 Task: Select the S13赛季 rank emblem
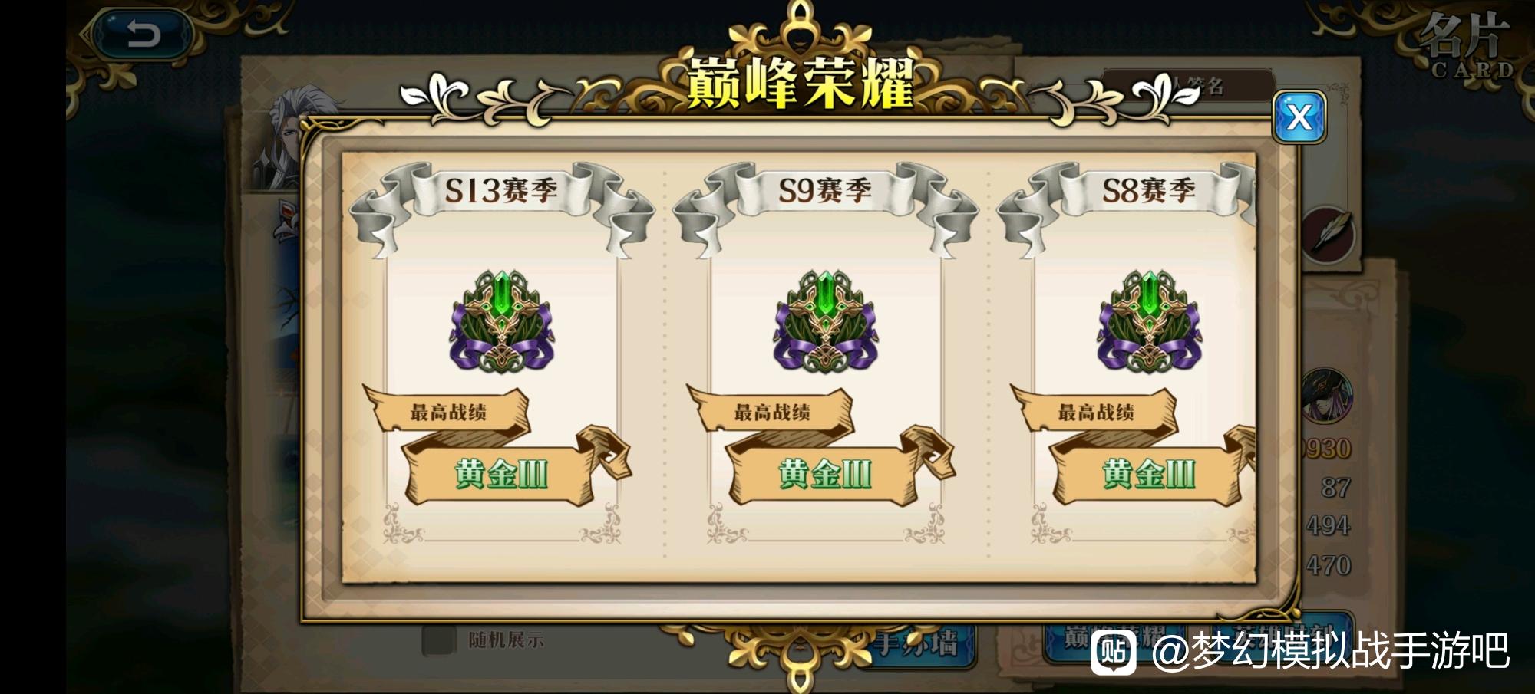coord(501,322)
